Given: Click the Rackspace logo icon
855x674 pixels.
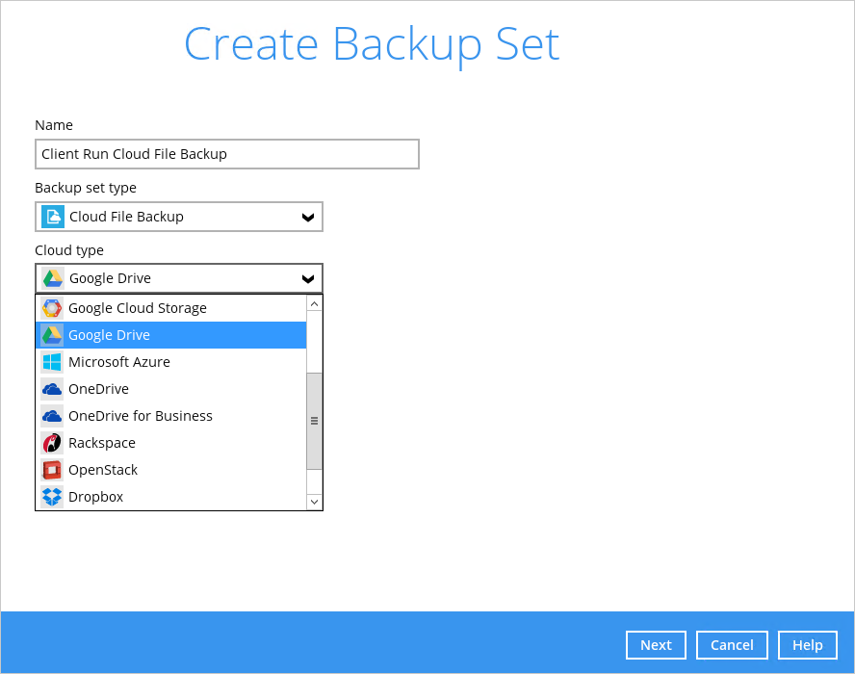Looking at the screenshot, I should coord(52,443).
